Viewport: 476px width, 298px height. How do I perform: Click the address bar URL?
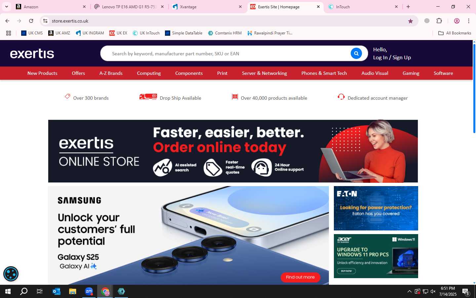70,21
